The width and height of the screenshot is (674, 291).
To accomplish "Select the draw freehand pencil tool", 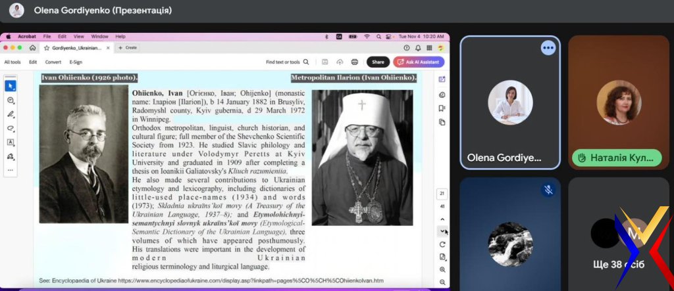I will click(11, 114).
